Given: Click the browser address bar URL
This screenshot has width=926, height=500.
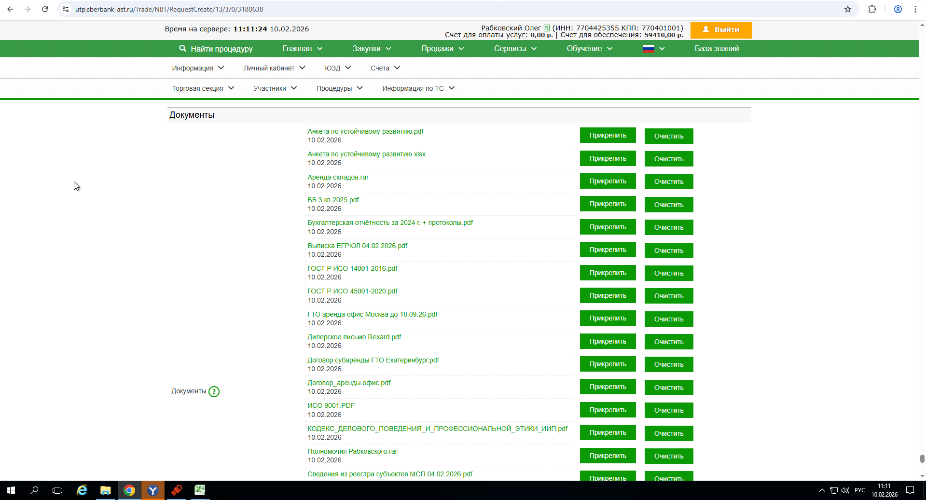Looking at the screenshot, I should tap(169, 9).
